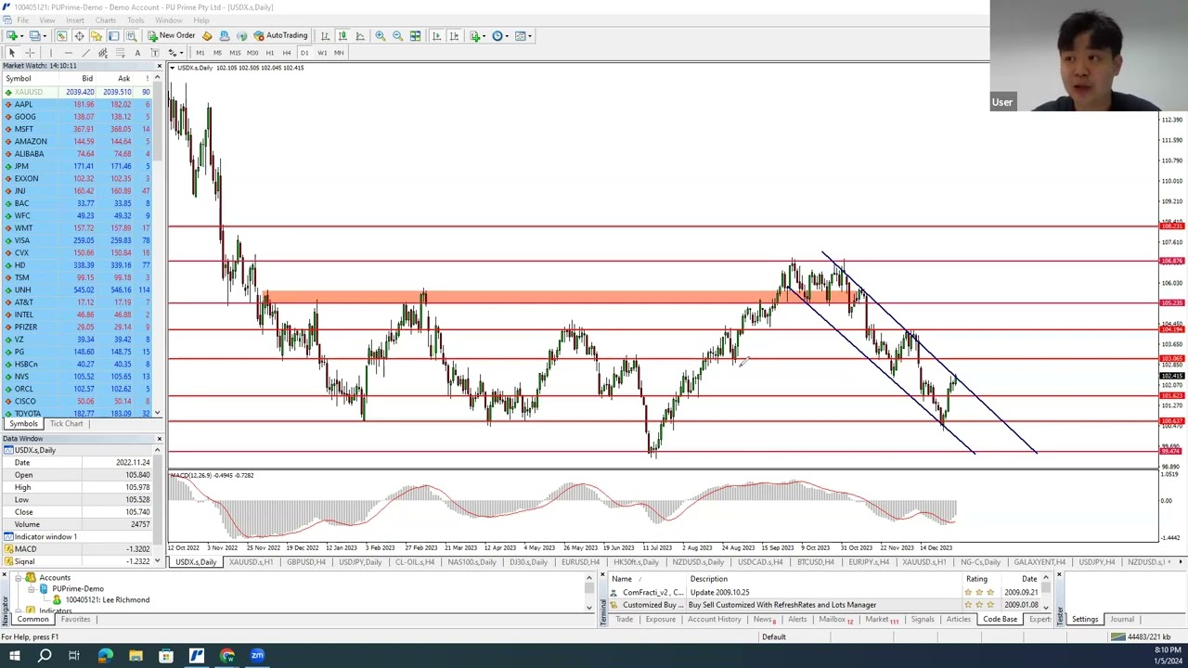Viewport: 1188px width, 668px height.
Task: Click the New Order button
Action: (x=172, y=35)
